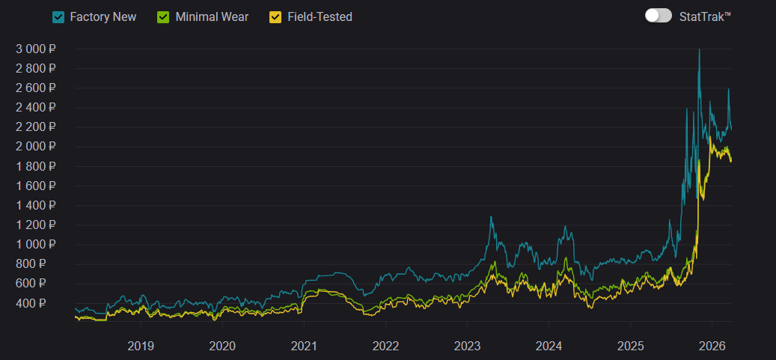Pick the 2022 year tick label
776x360 pixels.
coord(385,346)
